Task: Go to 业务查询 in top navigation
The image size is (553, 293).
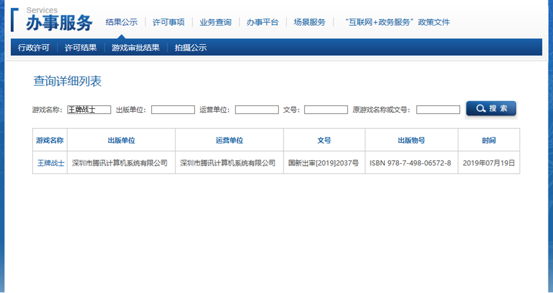Action: point(215,22)
